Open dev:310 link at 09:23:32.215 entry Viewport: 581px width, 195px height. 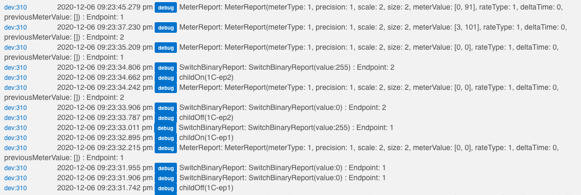coord(15,147)
